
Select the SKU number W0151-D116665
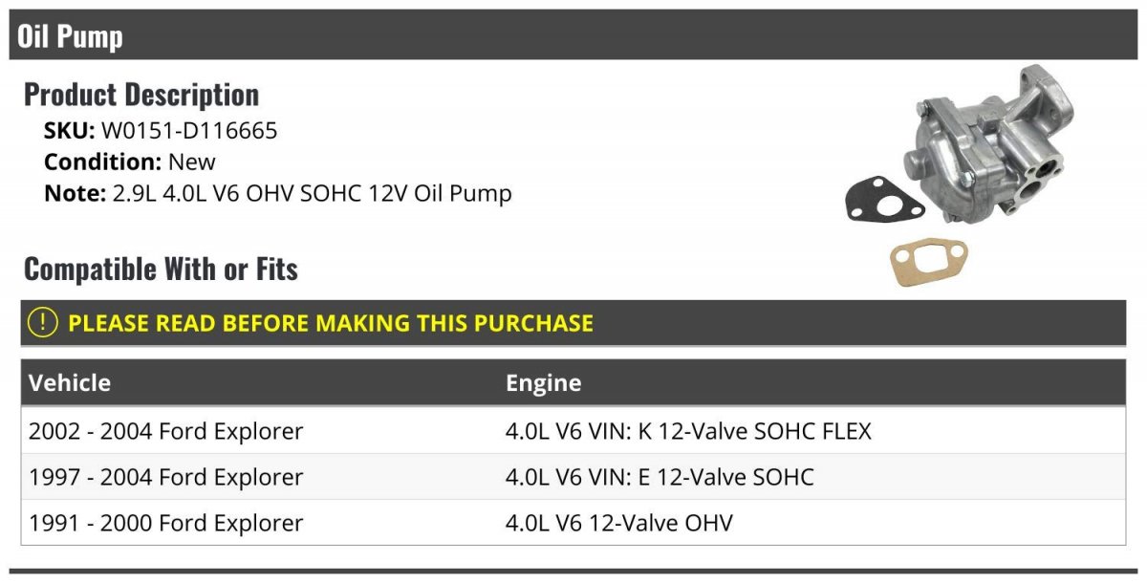pyautogui.click(x=189, y=131)
